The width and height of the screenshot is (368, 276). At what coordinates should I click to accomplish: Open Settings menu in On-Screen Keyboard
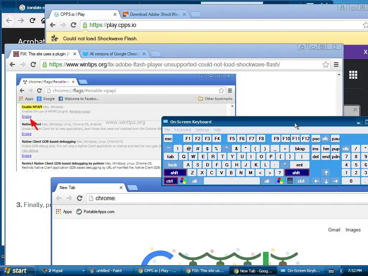point(202,130)
